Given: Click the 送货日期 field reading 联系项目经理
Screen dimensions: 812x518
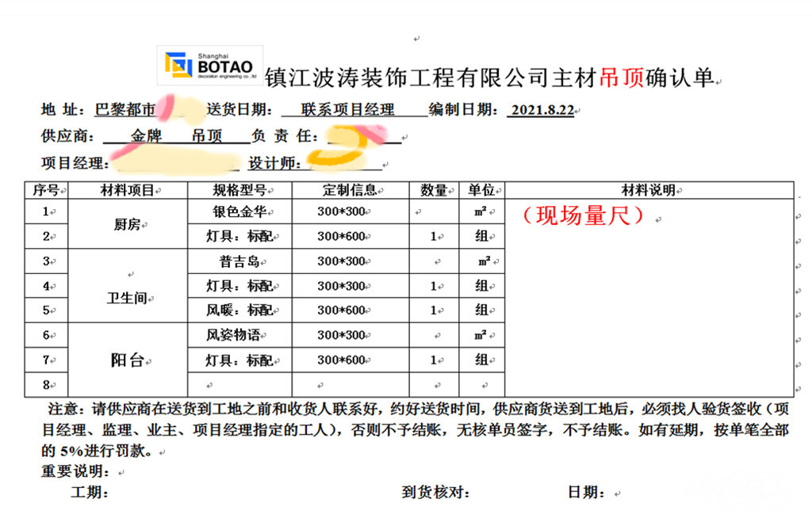Looking at the screenshot, I should click(348, 110).
